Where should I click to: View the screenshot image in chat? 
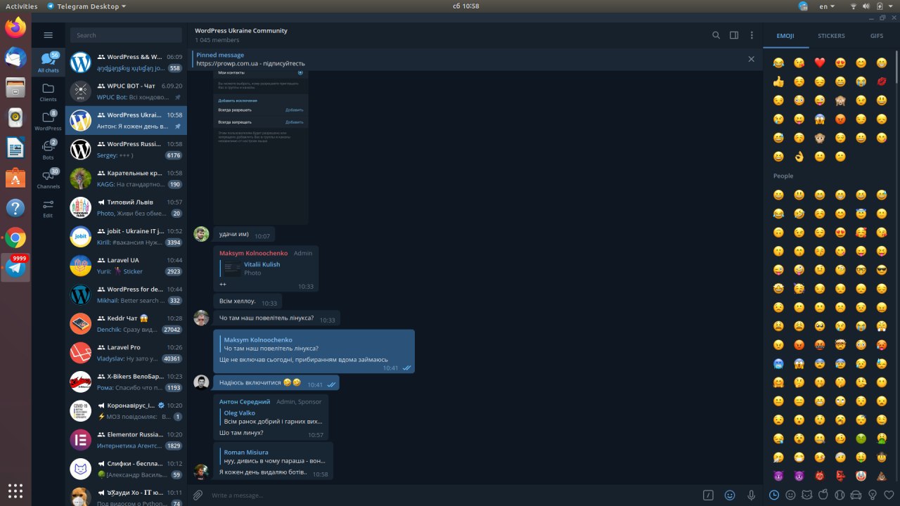pyautogui.click(x=261, y=146)
